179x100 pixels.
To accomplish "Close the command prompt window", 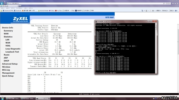I will click(155, 21).
